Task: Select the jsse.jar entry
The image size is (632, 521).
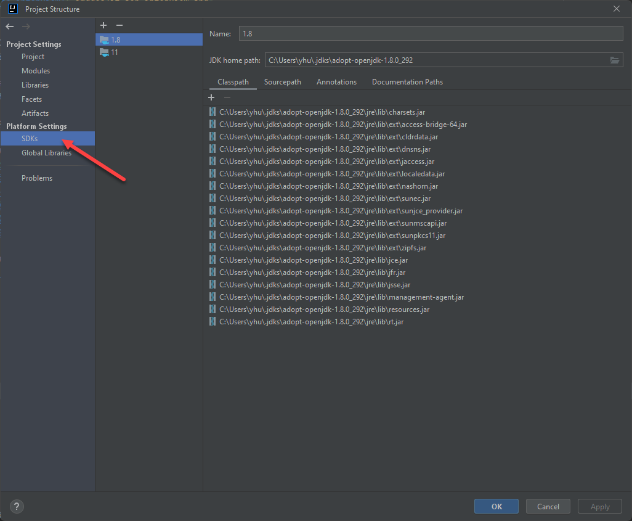Action: pyautogui.click(x=310, y=284)
